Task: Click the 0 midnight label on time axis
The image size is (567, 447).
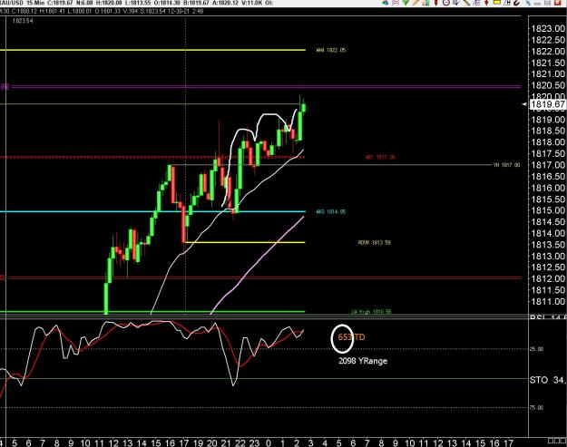Action: click(269, 443)
